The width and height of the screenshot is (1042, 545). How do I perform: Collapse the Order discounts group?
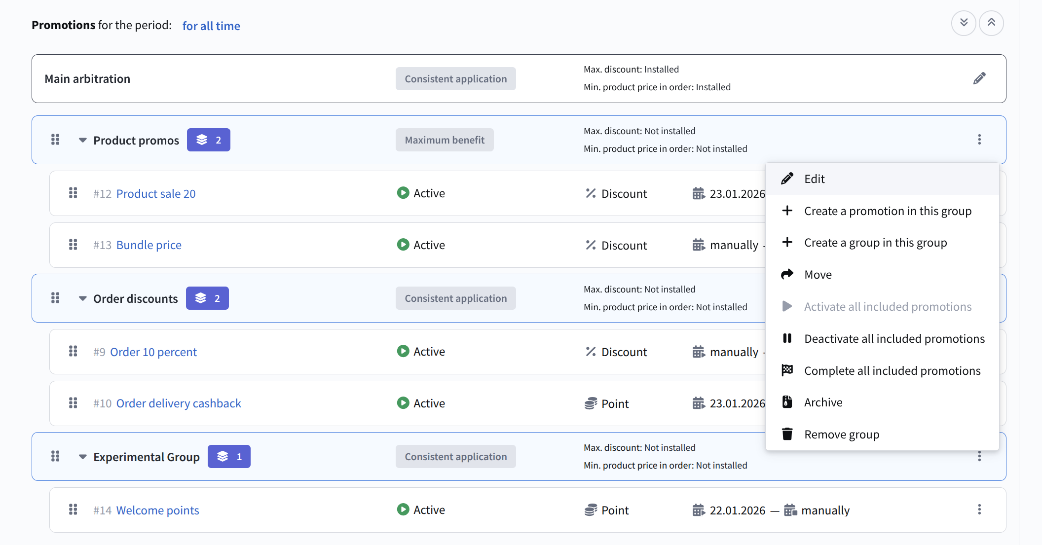82,298
